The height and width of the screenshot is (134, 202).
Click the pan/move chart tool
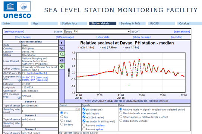[62, 66]
